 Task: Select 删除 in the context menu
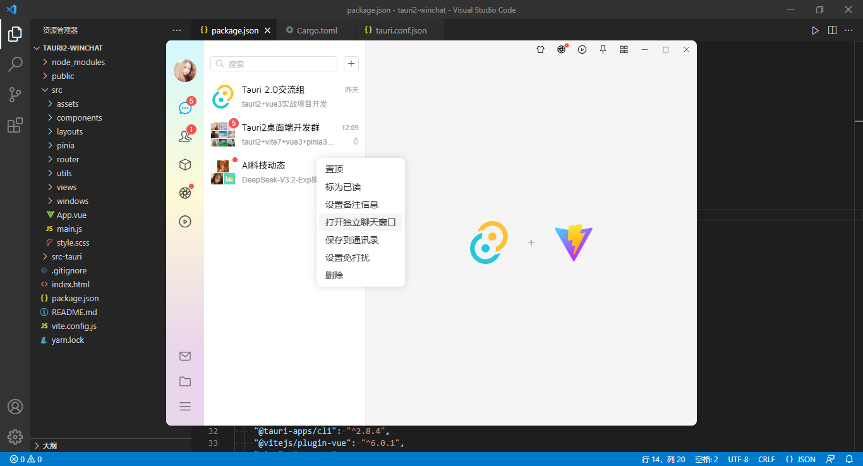361,275
